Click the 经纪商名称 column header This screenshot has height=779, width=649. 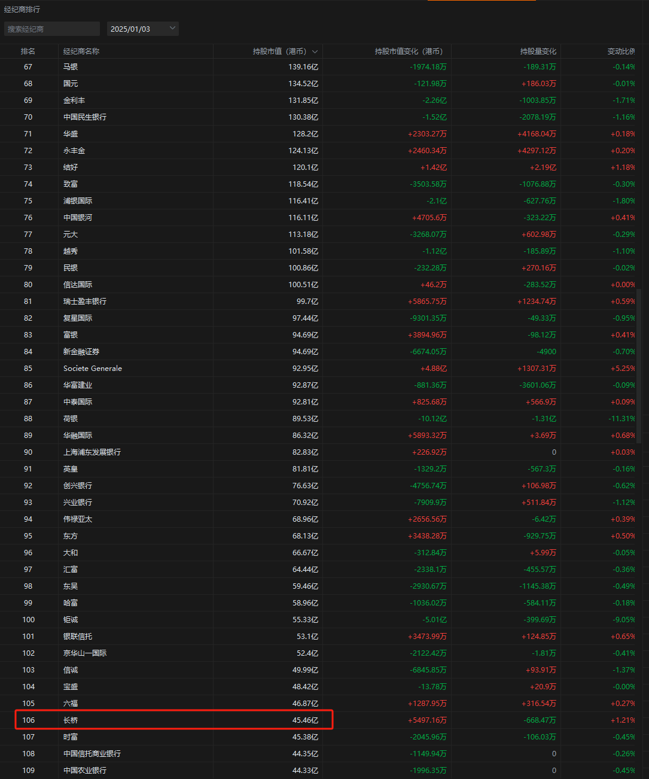point(81,51)
